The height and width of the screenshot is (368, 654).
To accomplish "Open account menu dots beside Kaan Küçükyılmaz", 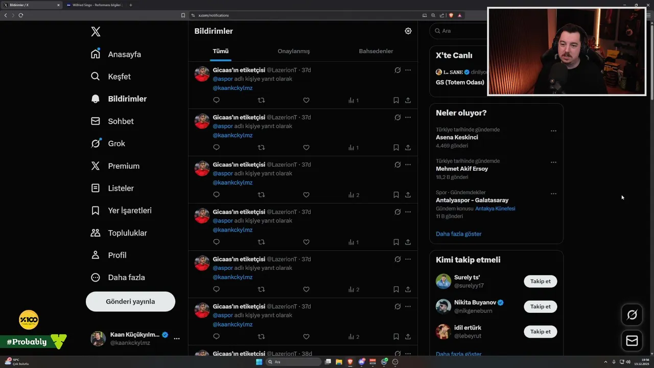I will pos(177,338).
